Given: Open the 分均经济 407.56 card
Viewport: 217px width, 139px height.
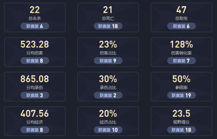Looking at the screenshot, I should coord(35,121).
